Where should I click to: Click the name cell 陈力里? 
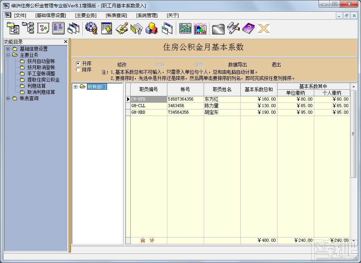pyautogui.click(x=222, y=106)
